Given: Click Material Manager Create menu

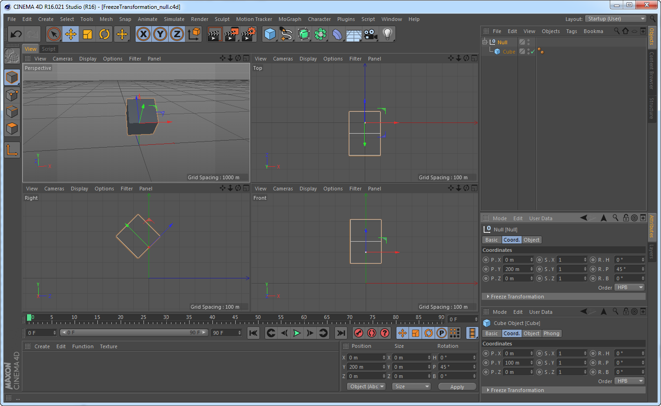Looking at the screenshot, I should click(42, 346).
